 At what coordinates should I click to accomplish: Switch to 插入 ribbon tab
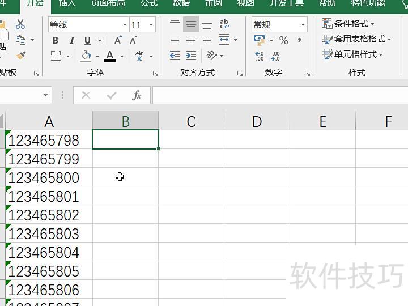point(67,3)
